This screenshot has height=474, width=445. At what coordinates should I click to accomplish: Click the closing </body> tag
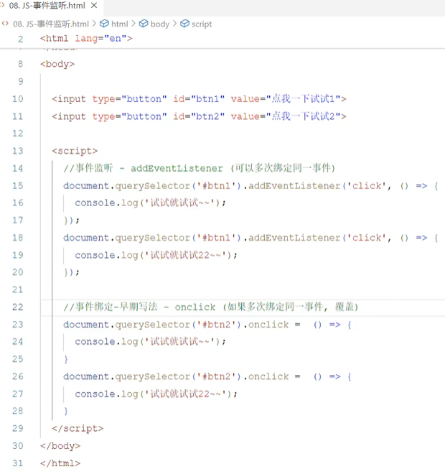click(60, 446)
